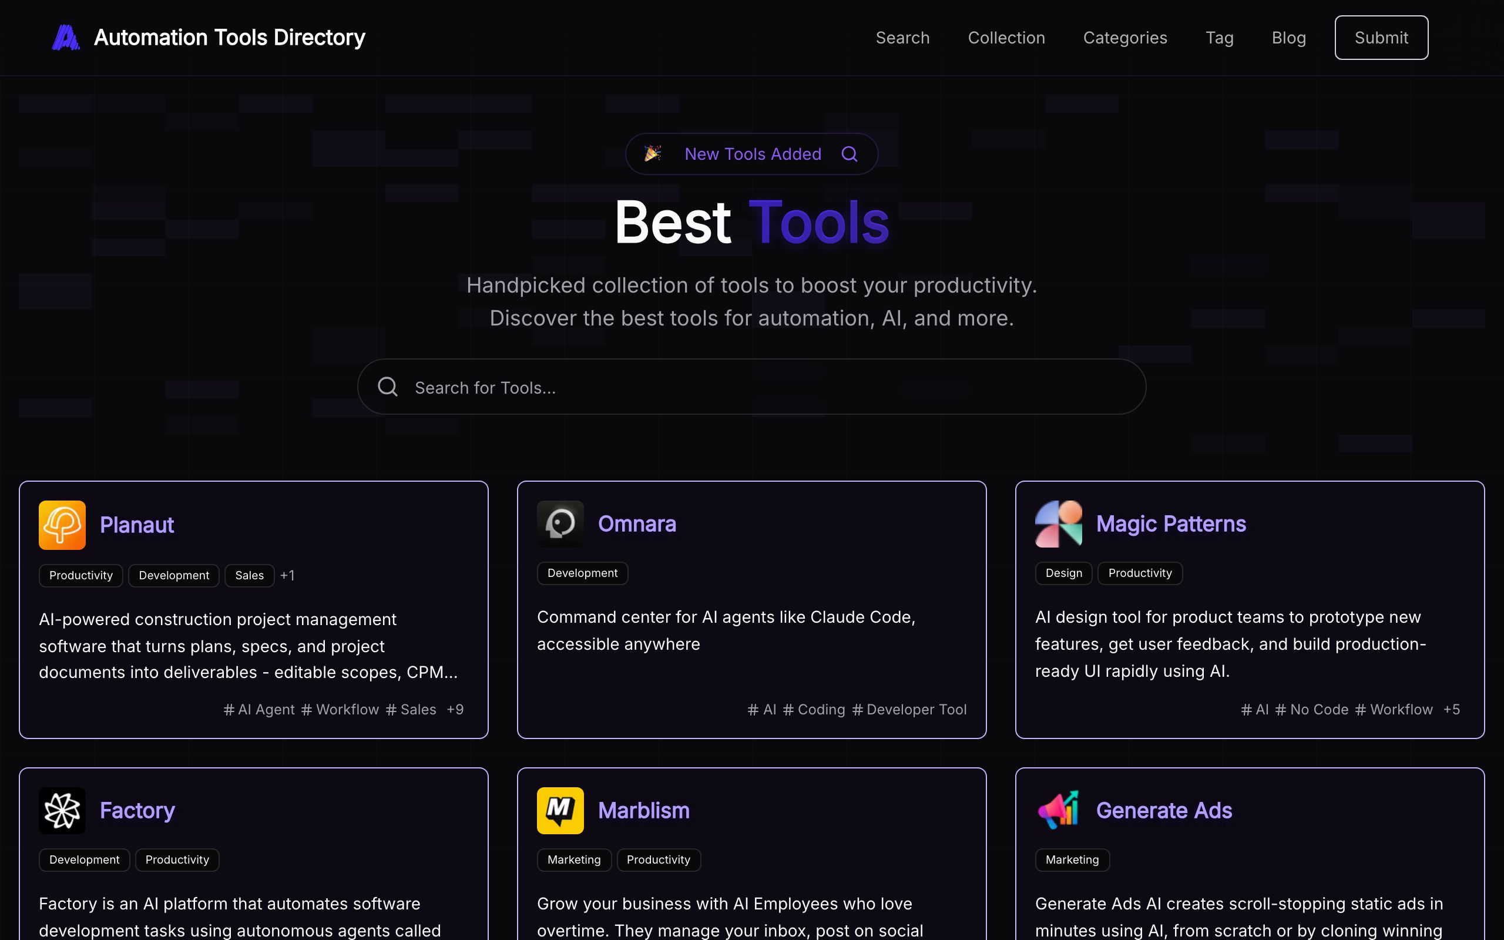This screenshot has height=940, width=1504.
Task: Click the Automation Tools Directory logo icon
Action: (x=65, y=37)
